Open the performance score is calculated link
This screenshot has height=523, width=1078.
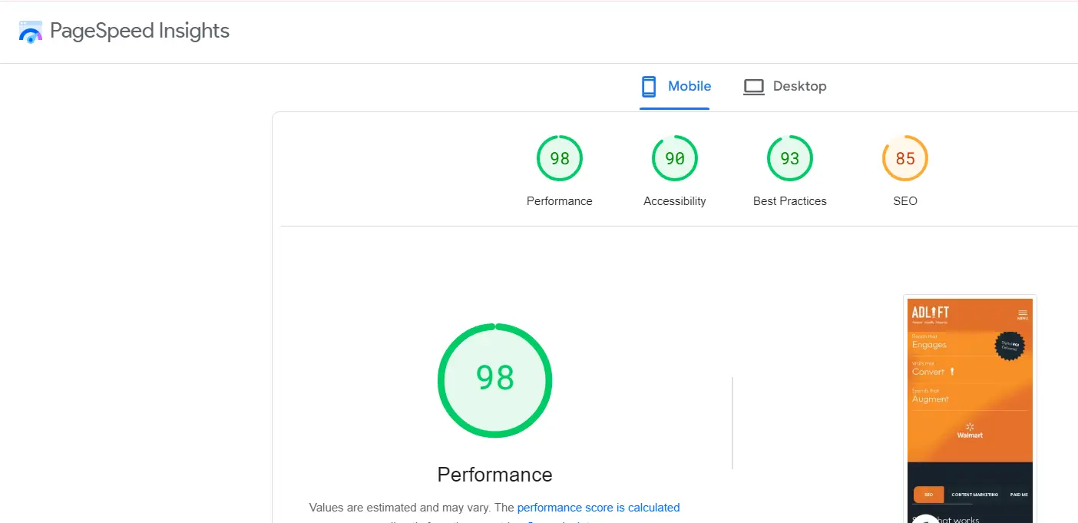tap(599, 508)
